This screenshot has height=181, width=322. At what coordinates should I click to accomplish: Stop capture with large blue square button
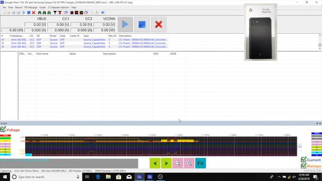coord(142,25)
